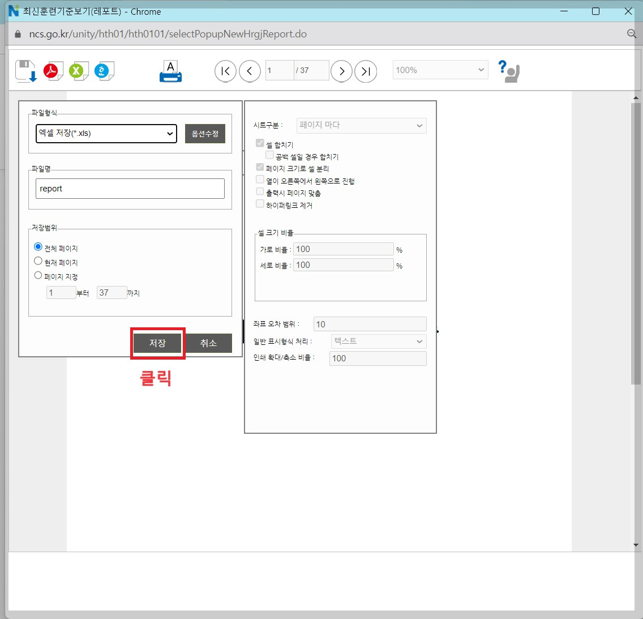
Task: Toggle the 페이지 크기로 셀 분리 checkbox
Action: click(260, 167)
